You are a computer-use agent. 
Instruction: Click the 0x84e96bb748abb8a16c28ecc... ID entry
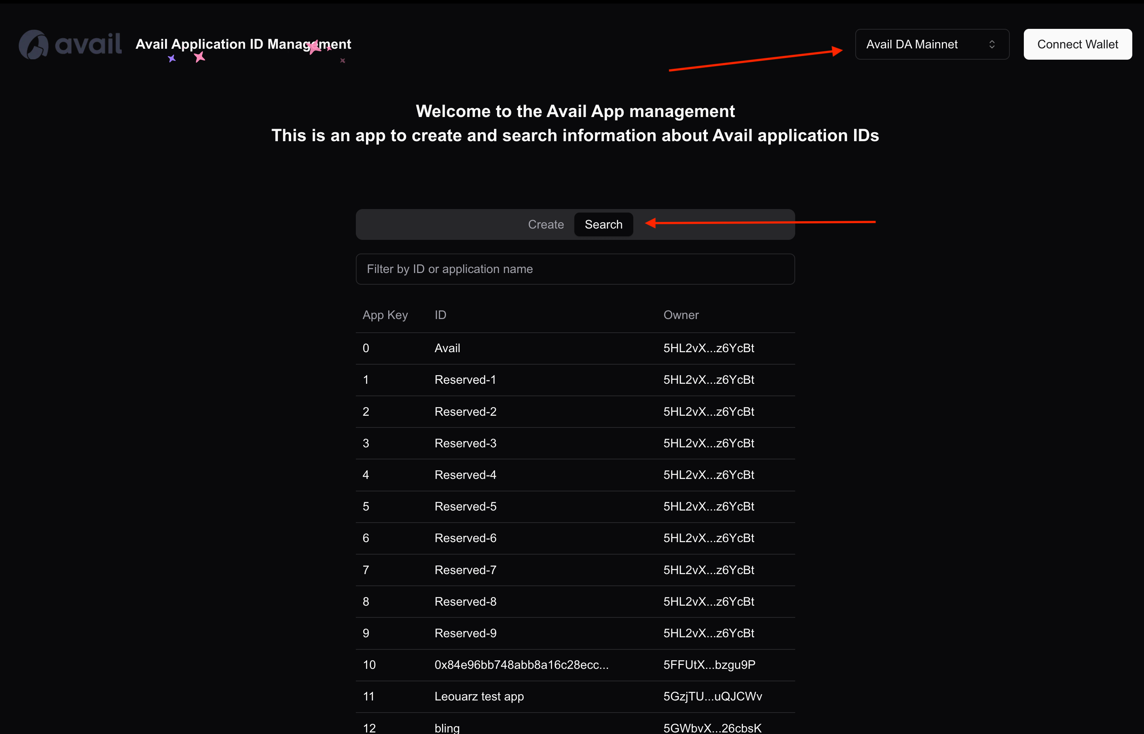pyautogui.click(x=521, y=665)
